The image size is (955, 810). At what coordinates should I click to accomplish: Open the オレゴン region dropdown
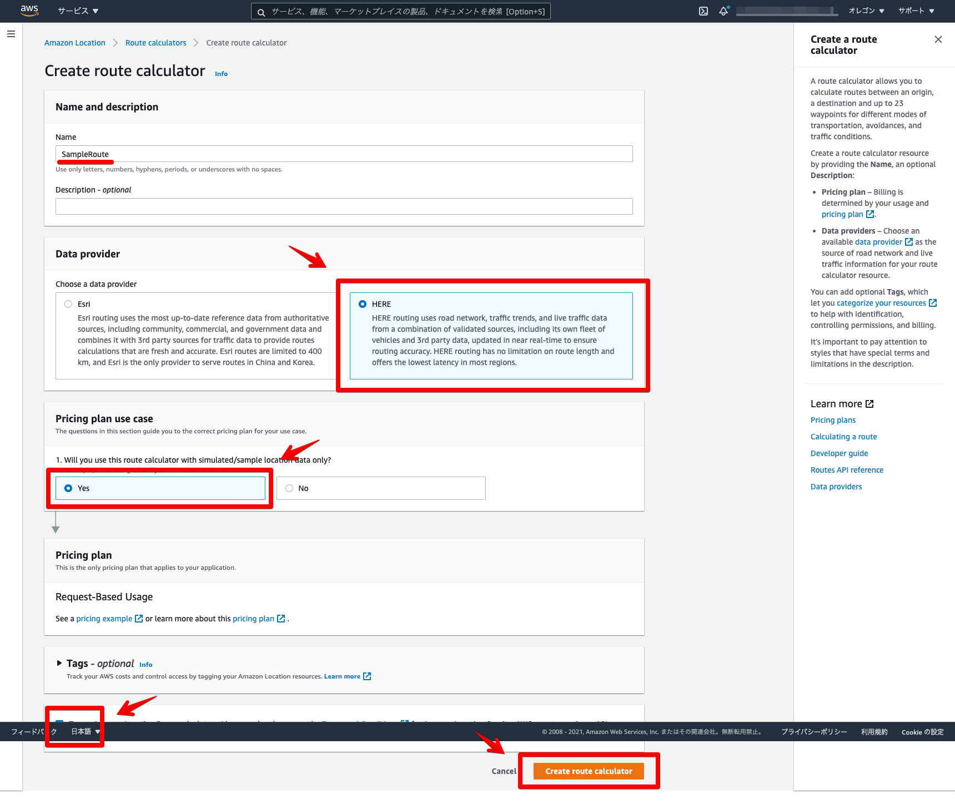click(866, 11)
